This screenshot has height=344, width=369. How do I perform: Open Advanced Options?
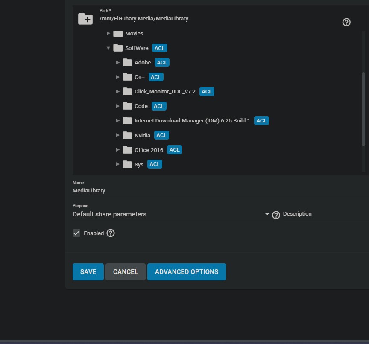click(x=186, y=272)
